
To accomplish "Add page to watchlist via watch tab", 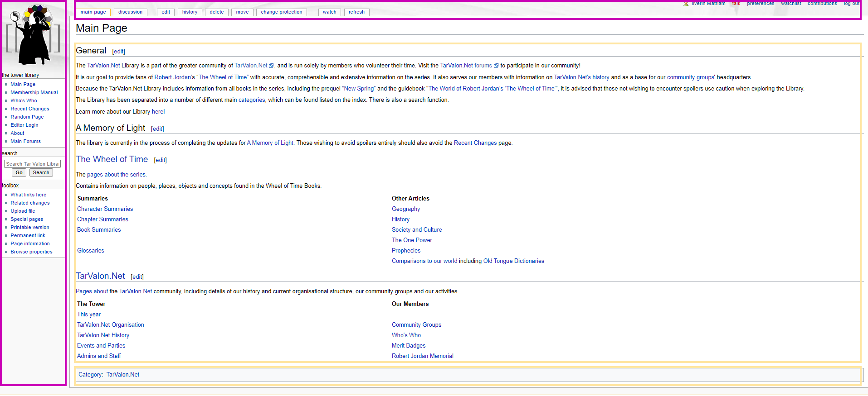I will [329, 12].
